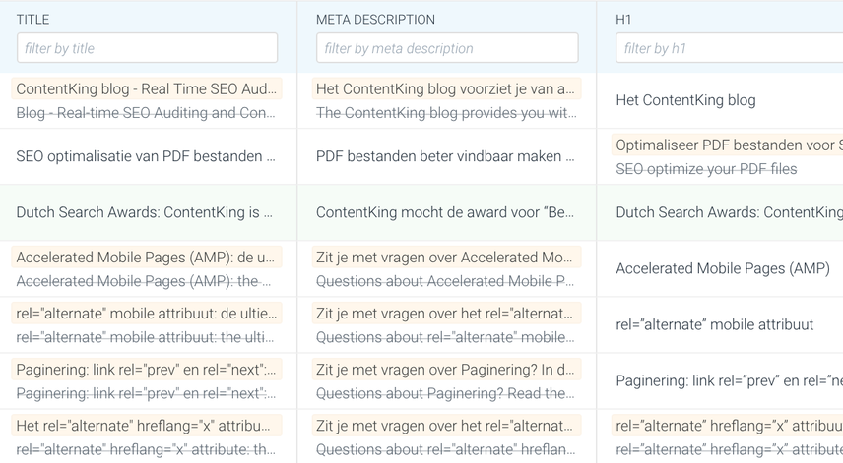This screenshot has width=843, height=463.
Task: Click meta description starting "ContentKing mocht de award"
Action: coord(446,212)
